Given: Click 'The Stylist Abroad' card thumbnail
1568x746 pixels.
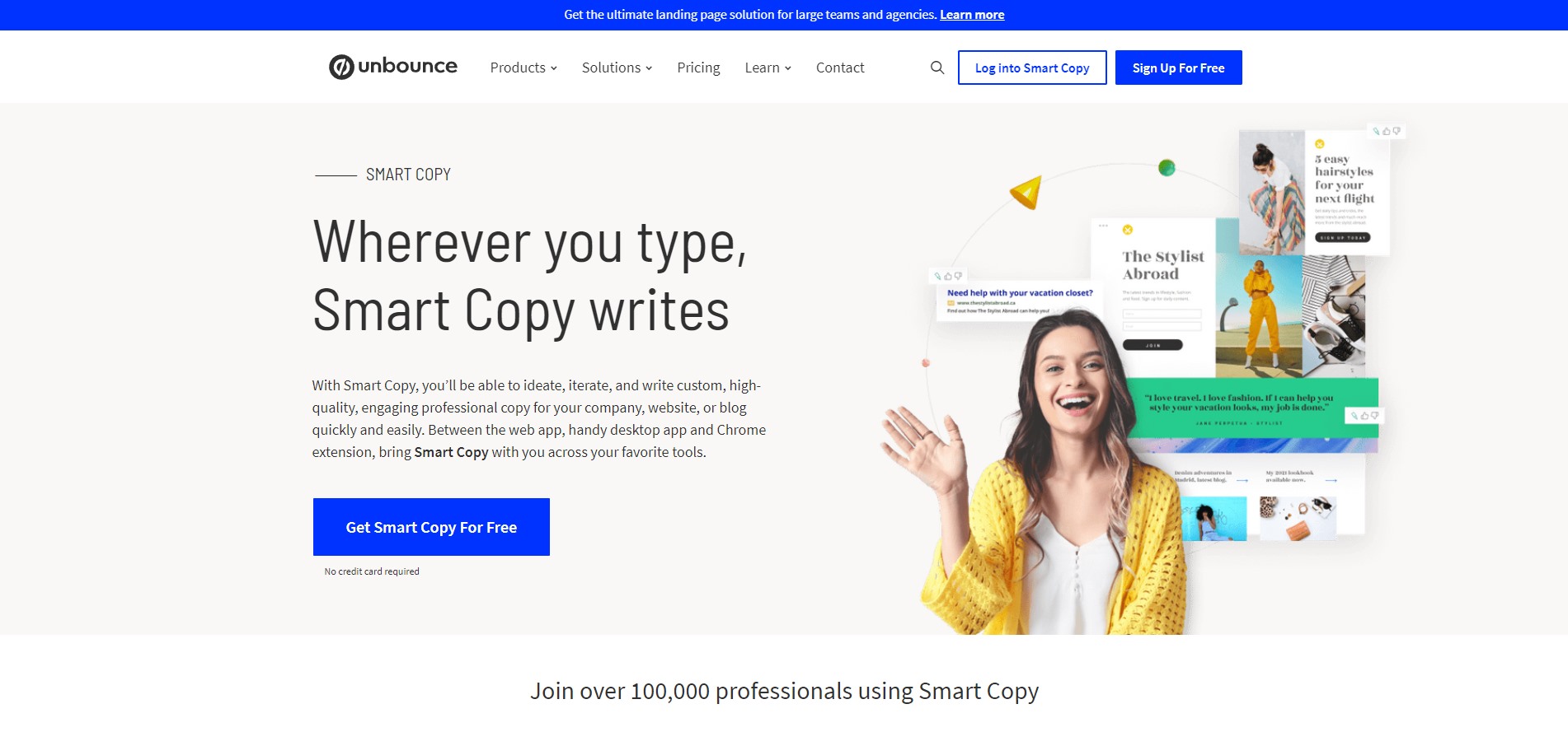Looking at the screenshot, I should (x=1153, y=296).
